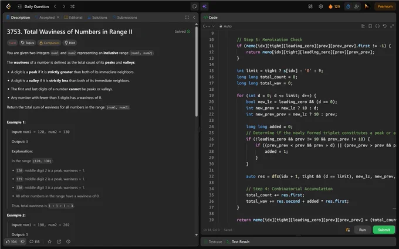Click the Premium button
The width and height of the screenshot is (399, 249).
(x=385, y=6)
